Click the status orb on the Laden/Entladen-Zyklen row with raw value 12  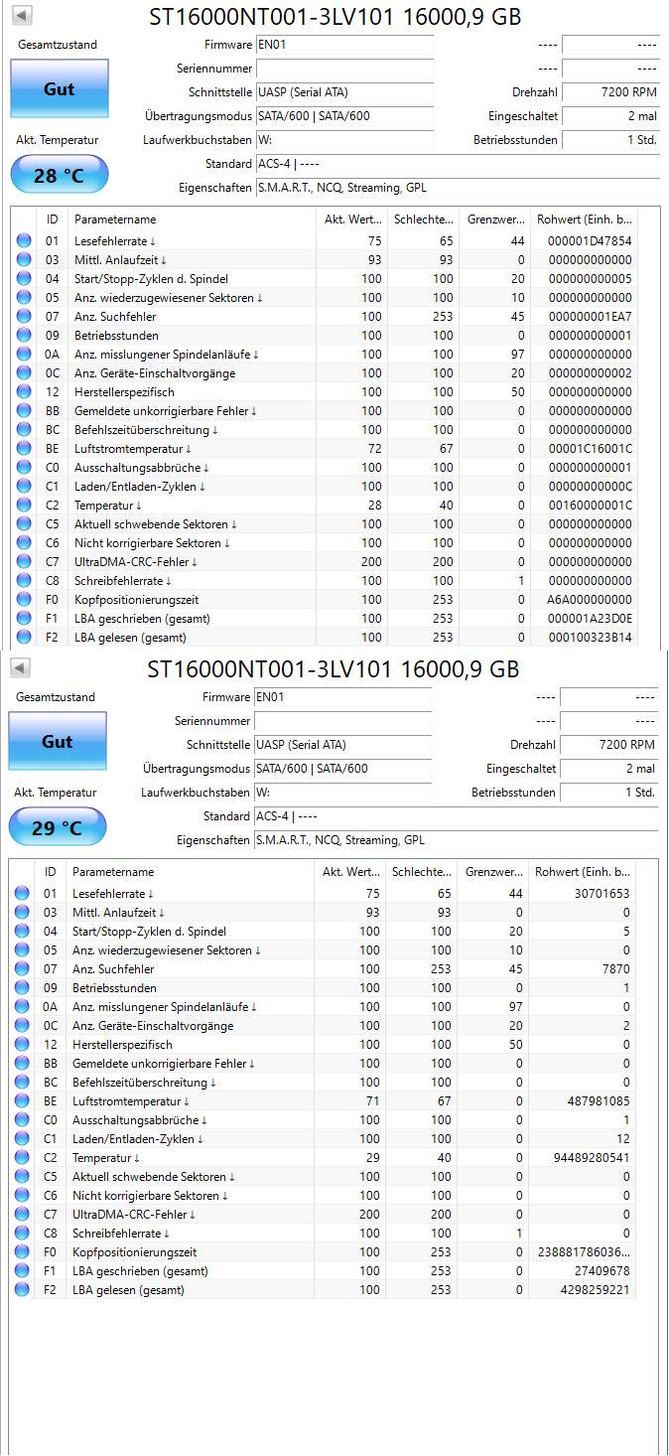[x=22, y=1139]
